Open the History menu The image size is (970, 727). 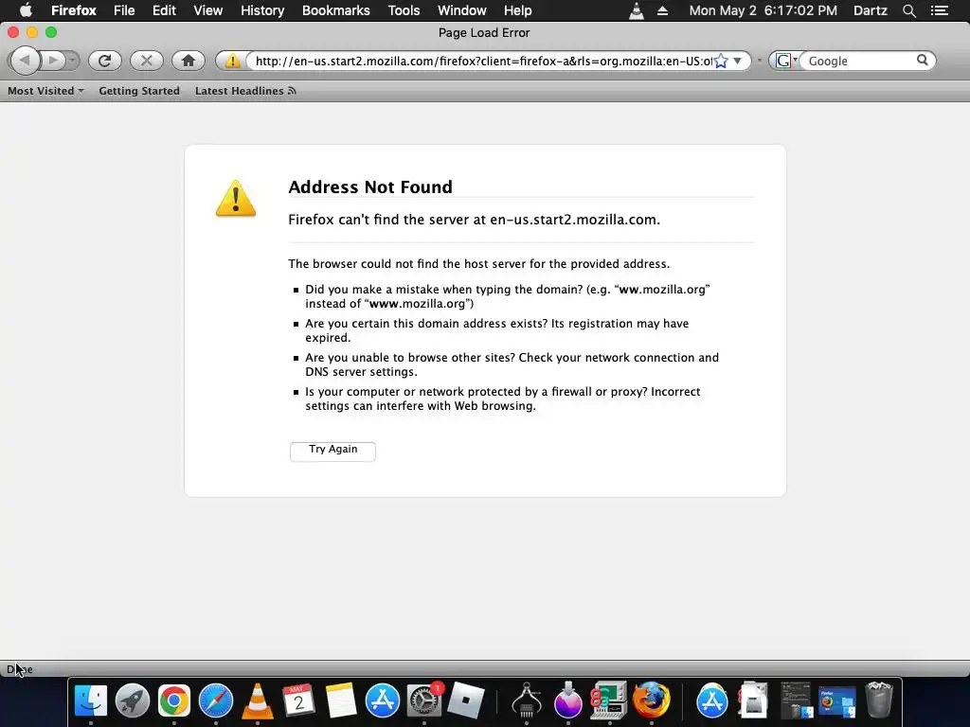tap(262, 10)
